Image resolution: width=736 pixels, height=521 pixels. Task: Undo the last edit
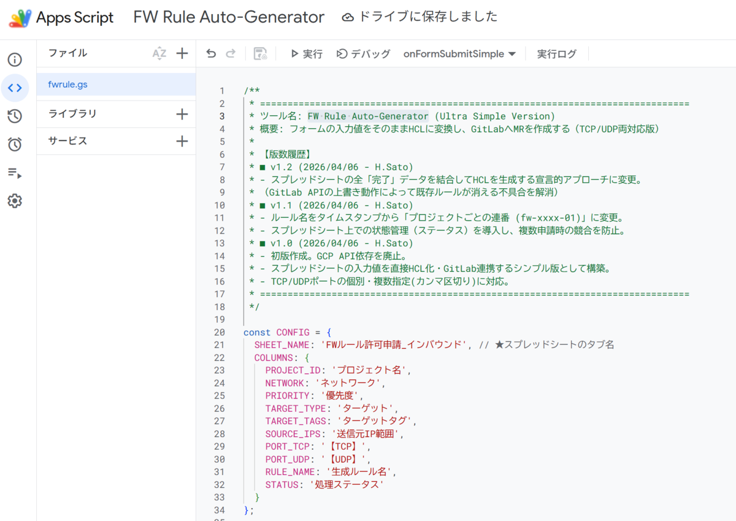coord(211,54)
